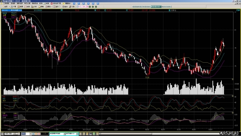Click the 期先進下單 button
This screenshot has width=241, height=136.
[57, 3]
